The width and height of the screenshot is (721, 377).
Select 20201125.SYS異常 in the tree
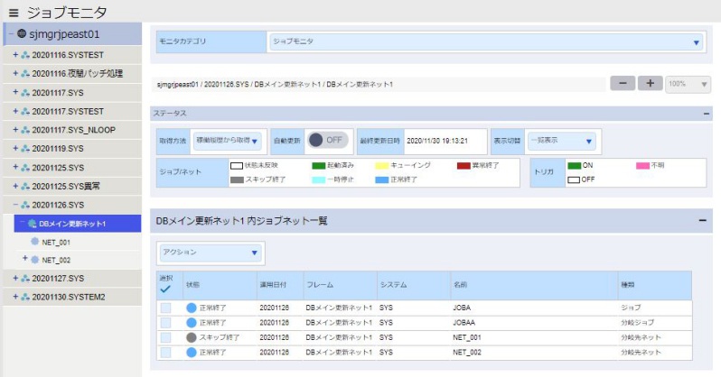pos(66,186)
